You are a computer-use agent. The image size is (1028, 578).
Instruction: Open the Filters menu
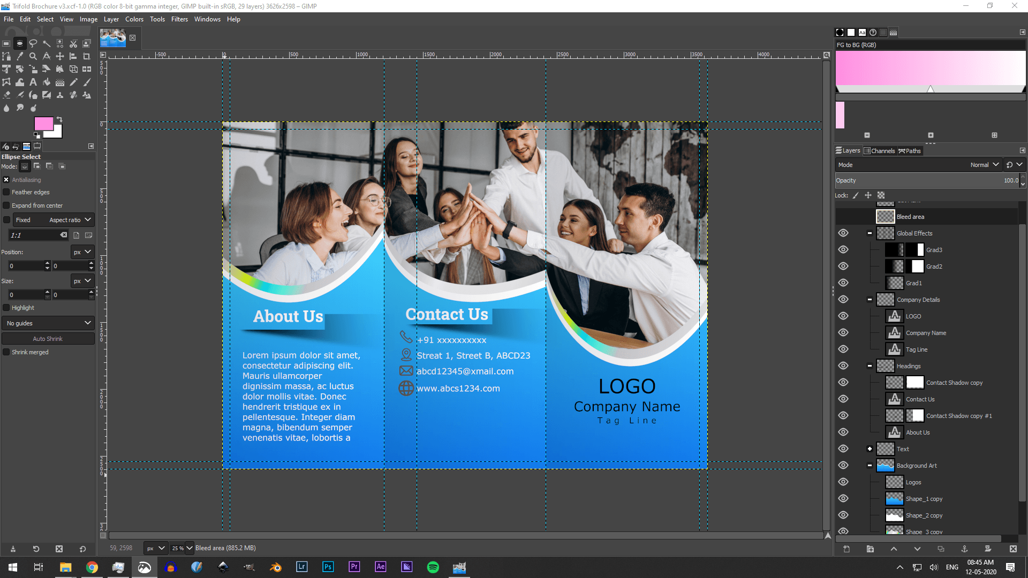tap(179, 19)
